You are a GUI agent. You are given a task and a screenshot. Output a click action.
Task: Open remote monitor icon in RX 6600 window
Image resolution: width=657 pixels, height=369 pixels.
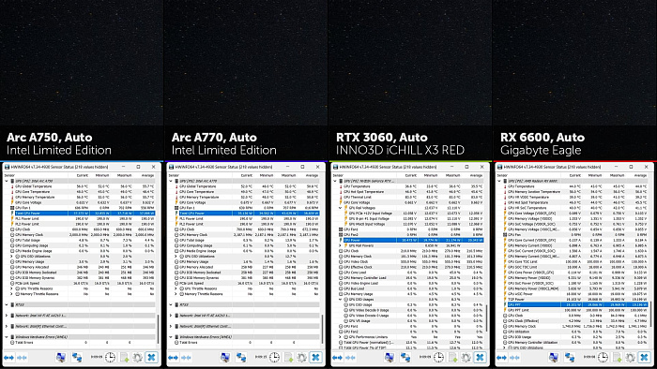click(x=554, y=358)
